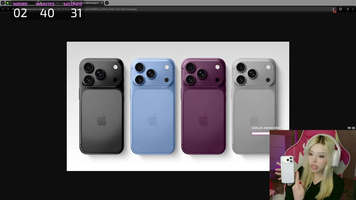Open the icon left of the three-dot menu

(x=348, y=9)
